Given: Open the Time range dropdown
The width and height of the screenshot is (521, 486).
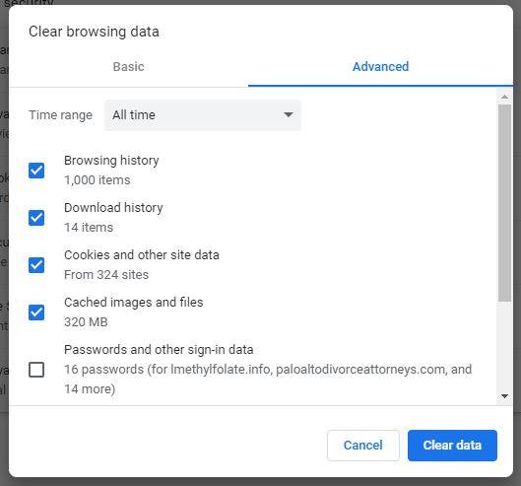Looking at the screenshot, I should point(203,115).
